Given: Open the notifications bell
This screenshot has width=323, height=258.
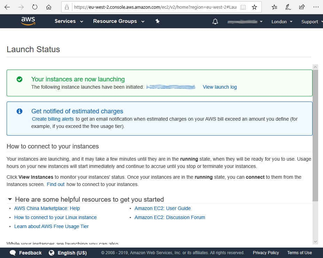Looking at the screenshot, I should (x=215, y=22).
